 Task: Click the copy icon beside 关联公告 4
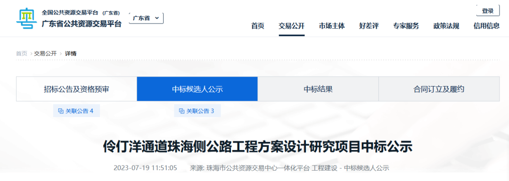point(61,111)
